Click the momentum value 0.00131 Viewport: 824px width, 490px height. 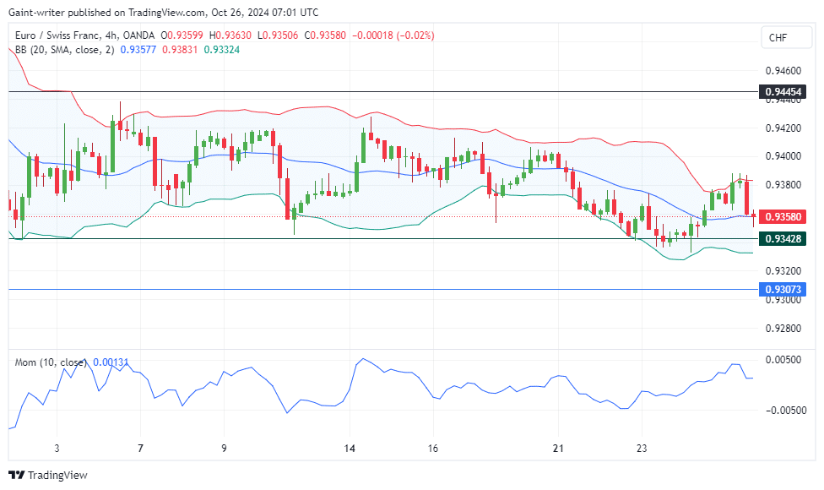[x=111, y=362]
